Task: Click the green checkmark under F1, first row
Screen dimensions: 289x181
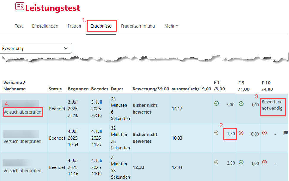Action: click(217, 104)
